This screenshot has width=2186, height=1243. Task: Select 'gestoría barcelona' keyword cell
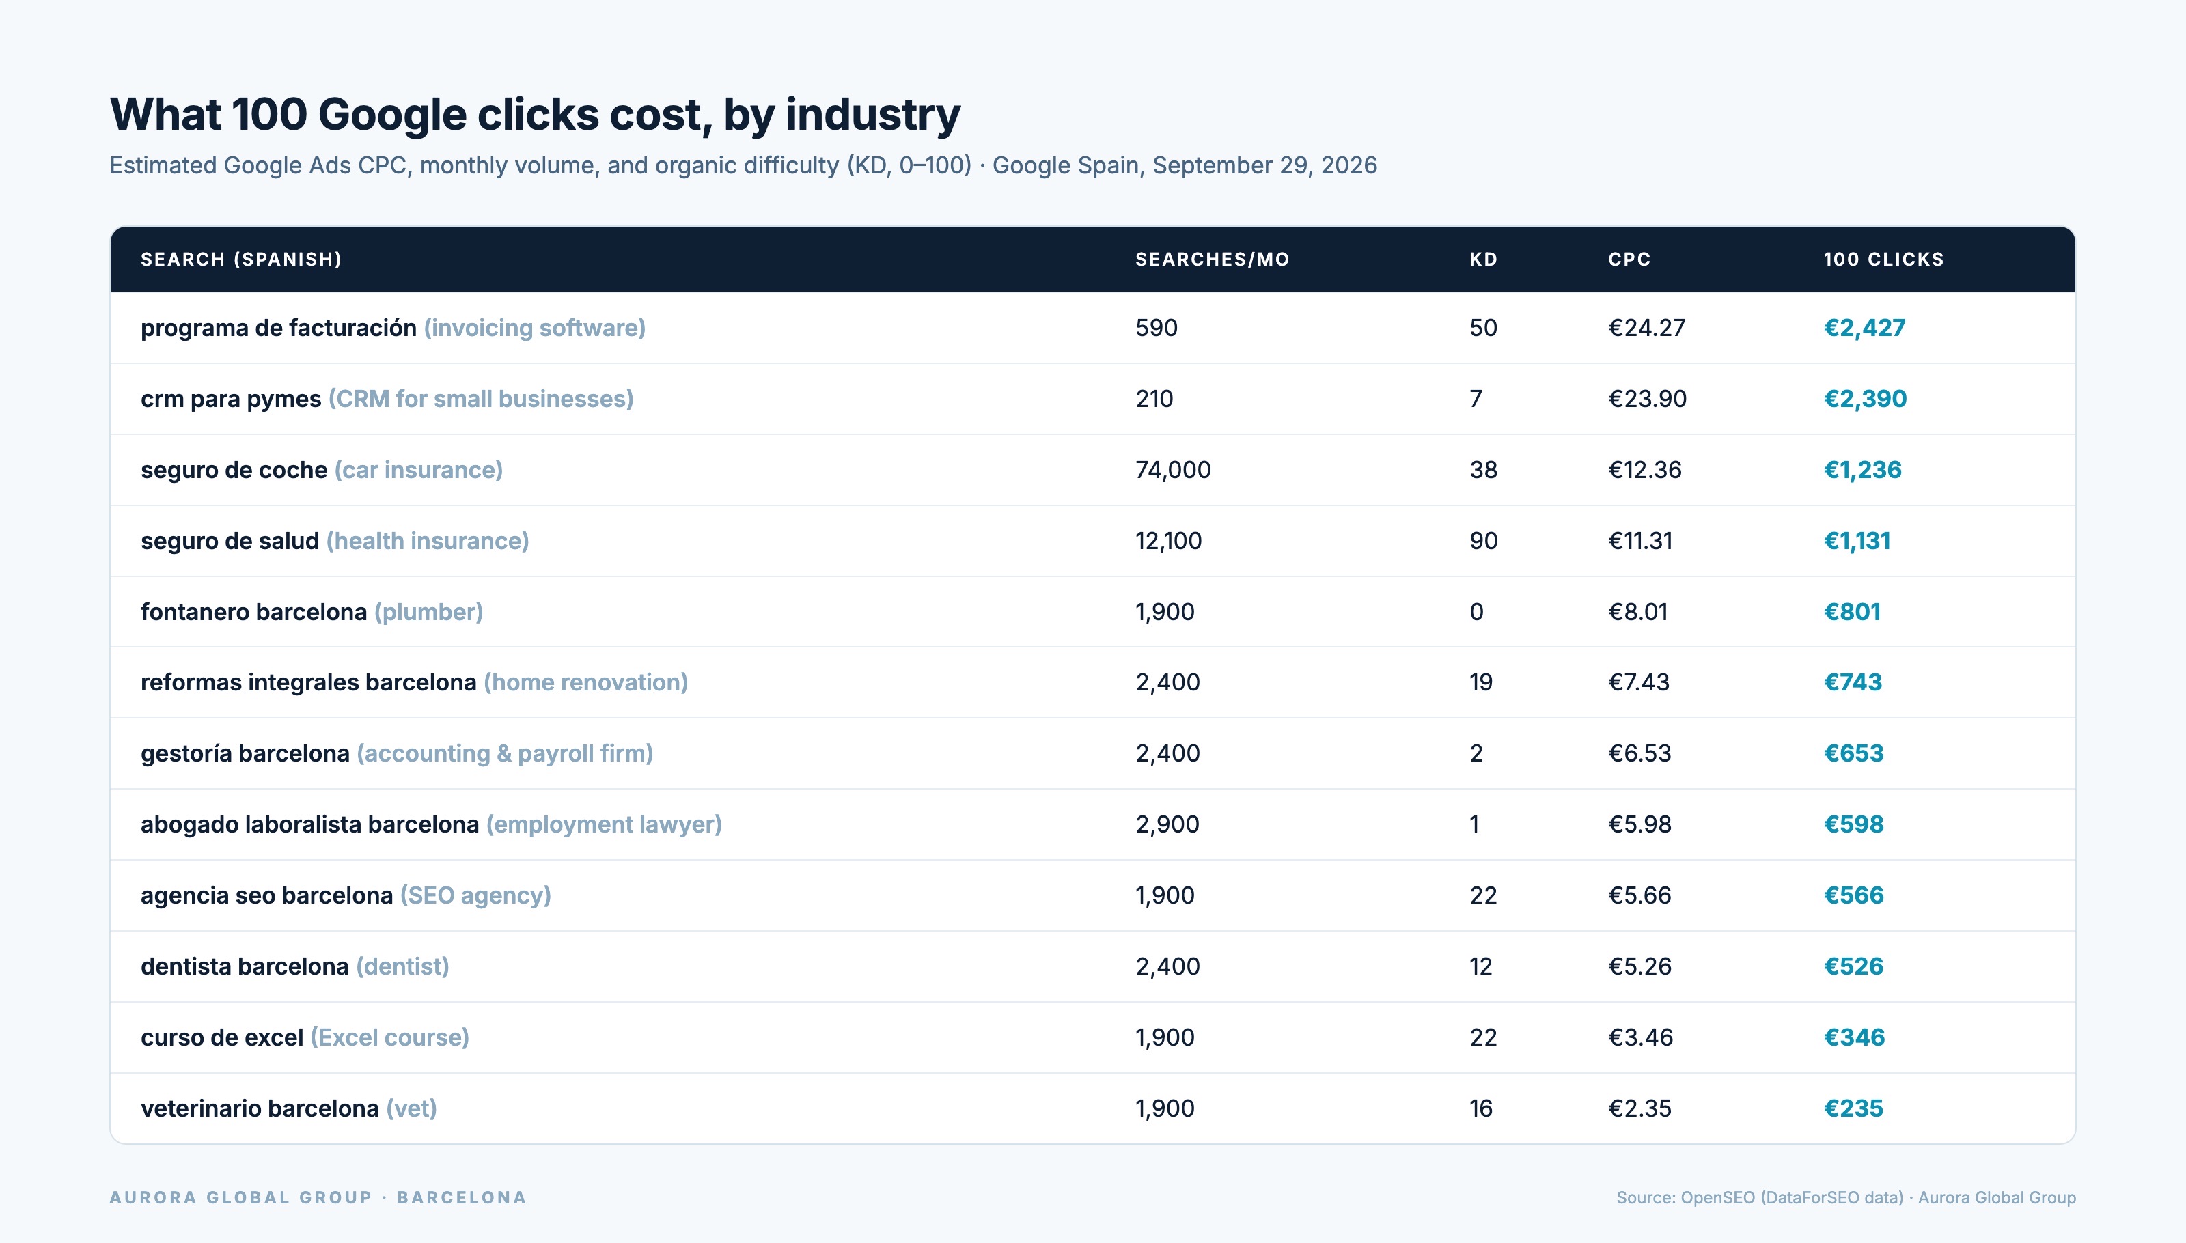click(396, 753)
